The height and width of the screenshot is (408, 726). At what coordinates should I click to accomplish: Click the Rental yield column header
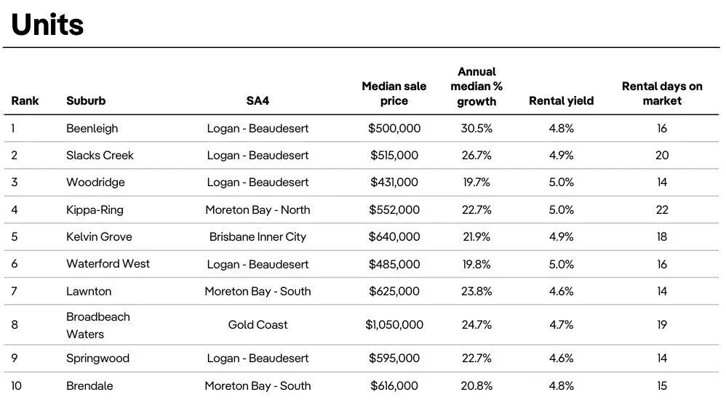click(x=561, y=101)
